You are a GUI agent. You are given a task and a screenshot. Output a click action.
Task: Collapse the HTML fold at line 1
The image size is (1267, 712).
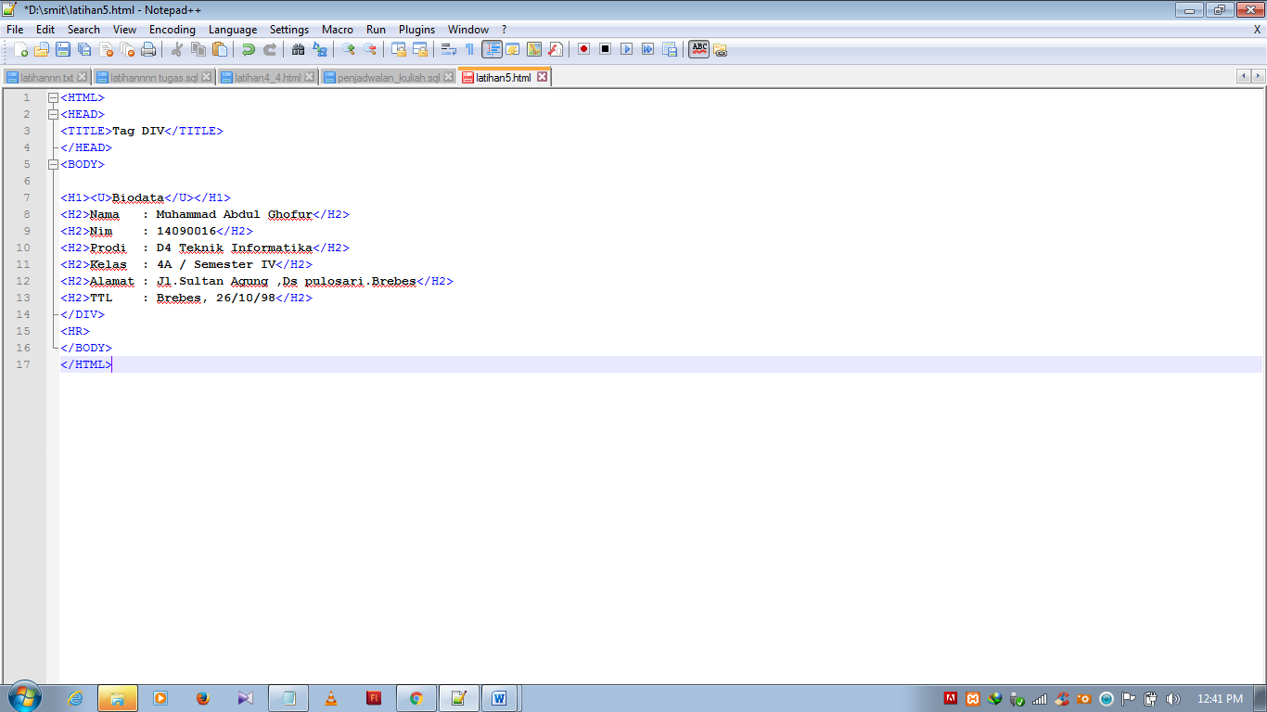[x=53, y=96]
